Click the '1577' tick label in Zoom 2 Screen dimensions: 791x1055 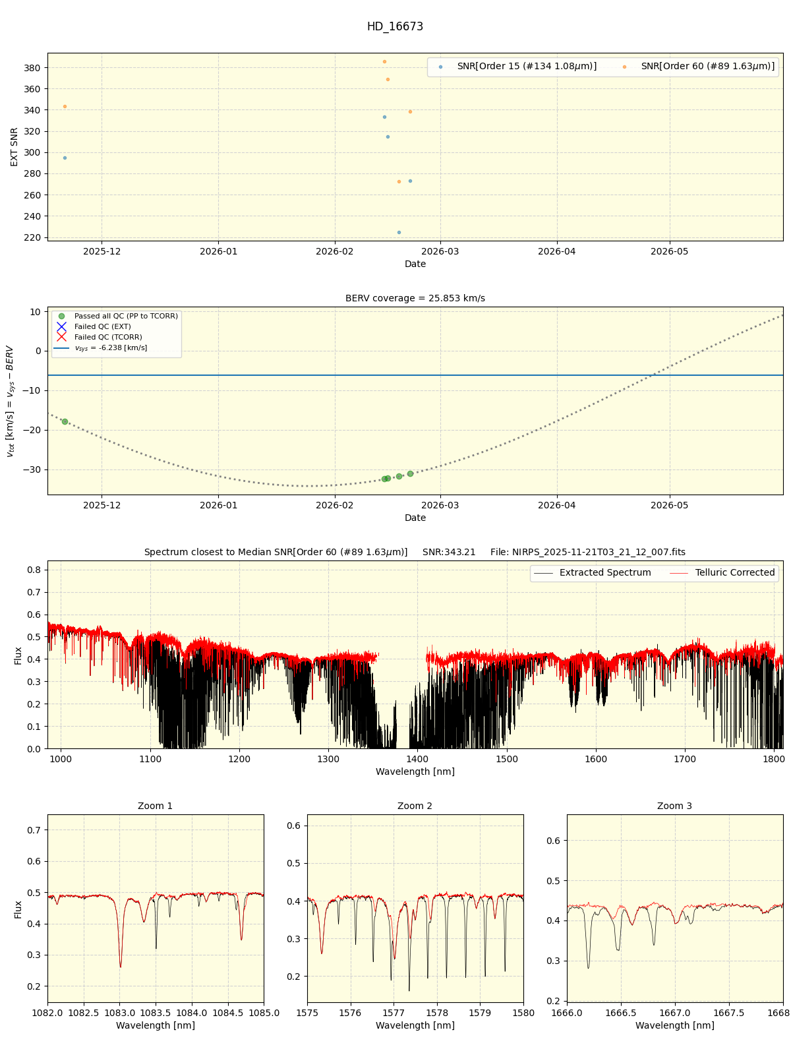pyautogui.click(x=394, y=1013)
